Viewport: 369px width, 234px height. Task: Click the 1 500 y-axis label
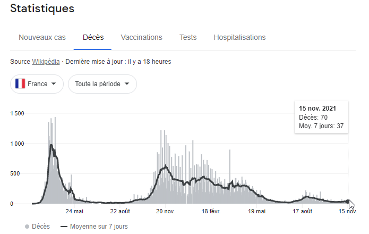tap(18, 113)
